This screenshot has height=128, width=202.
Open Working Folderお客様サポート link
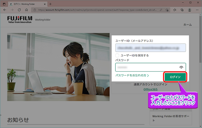(x=171, y=118)
